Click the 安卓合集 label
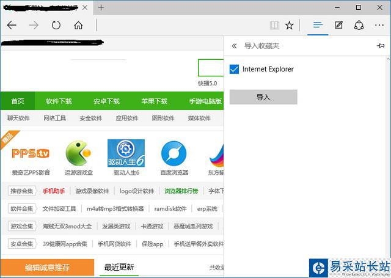Screen dimensions: 391x278 pyautogui.click(x=22, y=244)
